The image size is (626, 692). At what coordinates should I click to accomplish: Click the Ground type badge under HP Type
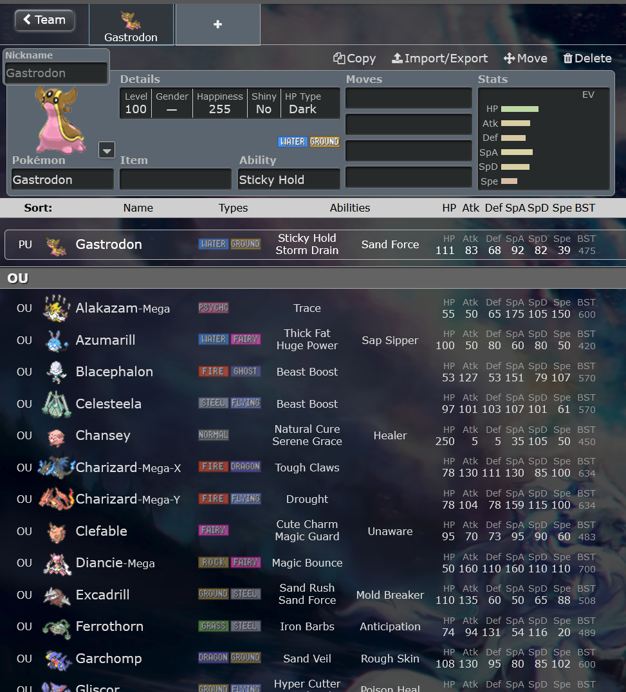pos(324,141)
